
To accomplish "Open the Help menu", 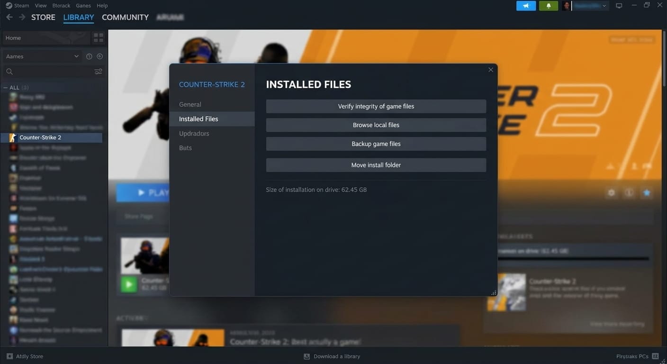I will (102, 6).
